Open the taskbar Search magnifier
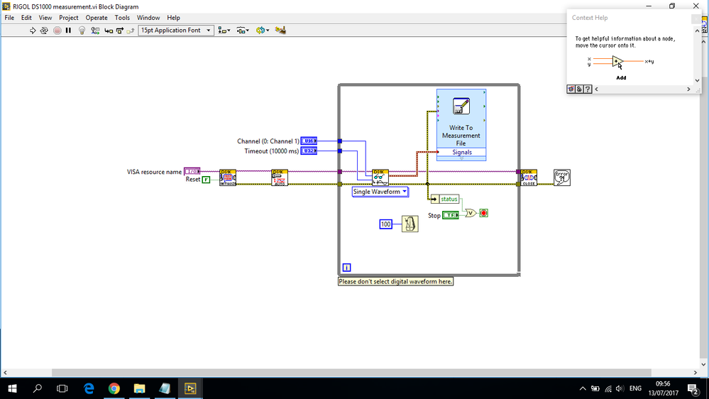This screenshot has width=709, height=399. point(38,388)
